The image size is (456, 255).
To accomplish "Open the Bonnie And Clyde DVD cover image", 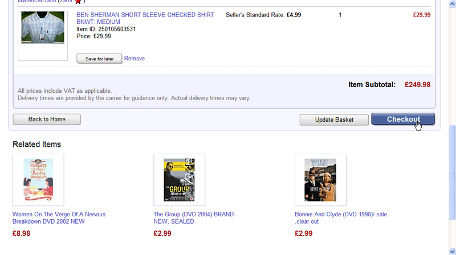I will click(x=320, y=180).
